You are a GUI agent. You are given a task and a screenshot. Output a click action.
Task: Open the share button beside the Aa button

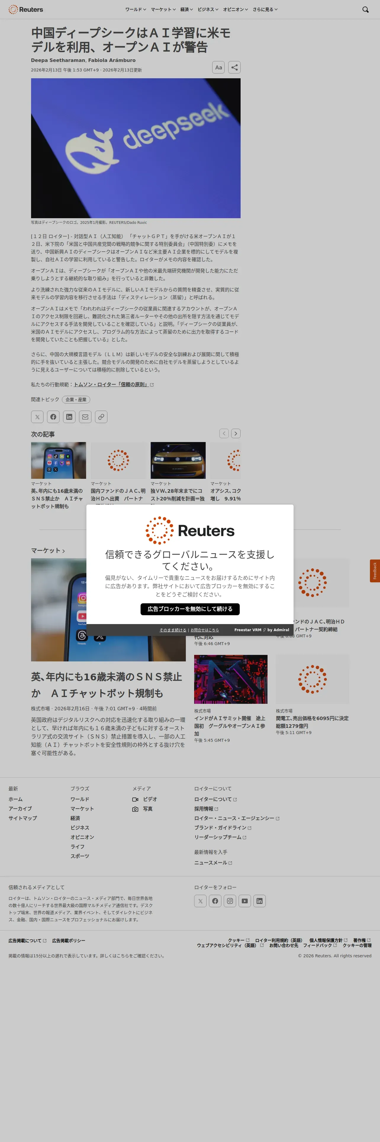[x=234, y=67]
